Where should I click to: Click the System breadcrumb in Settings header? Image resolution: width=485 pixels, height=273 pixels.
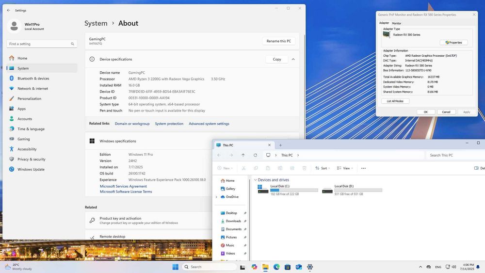pos(96,23)
